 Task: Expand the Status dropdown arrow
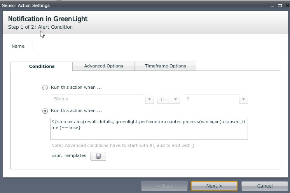[x=149, y=100]
